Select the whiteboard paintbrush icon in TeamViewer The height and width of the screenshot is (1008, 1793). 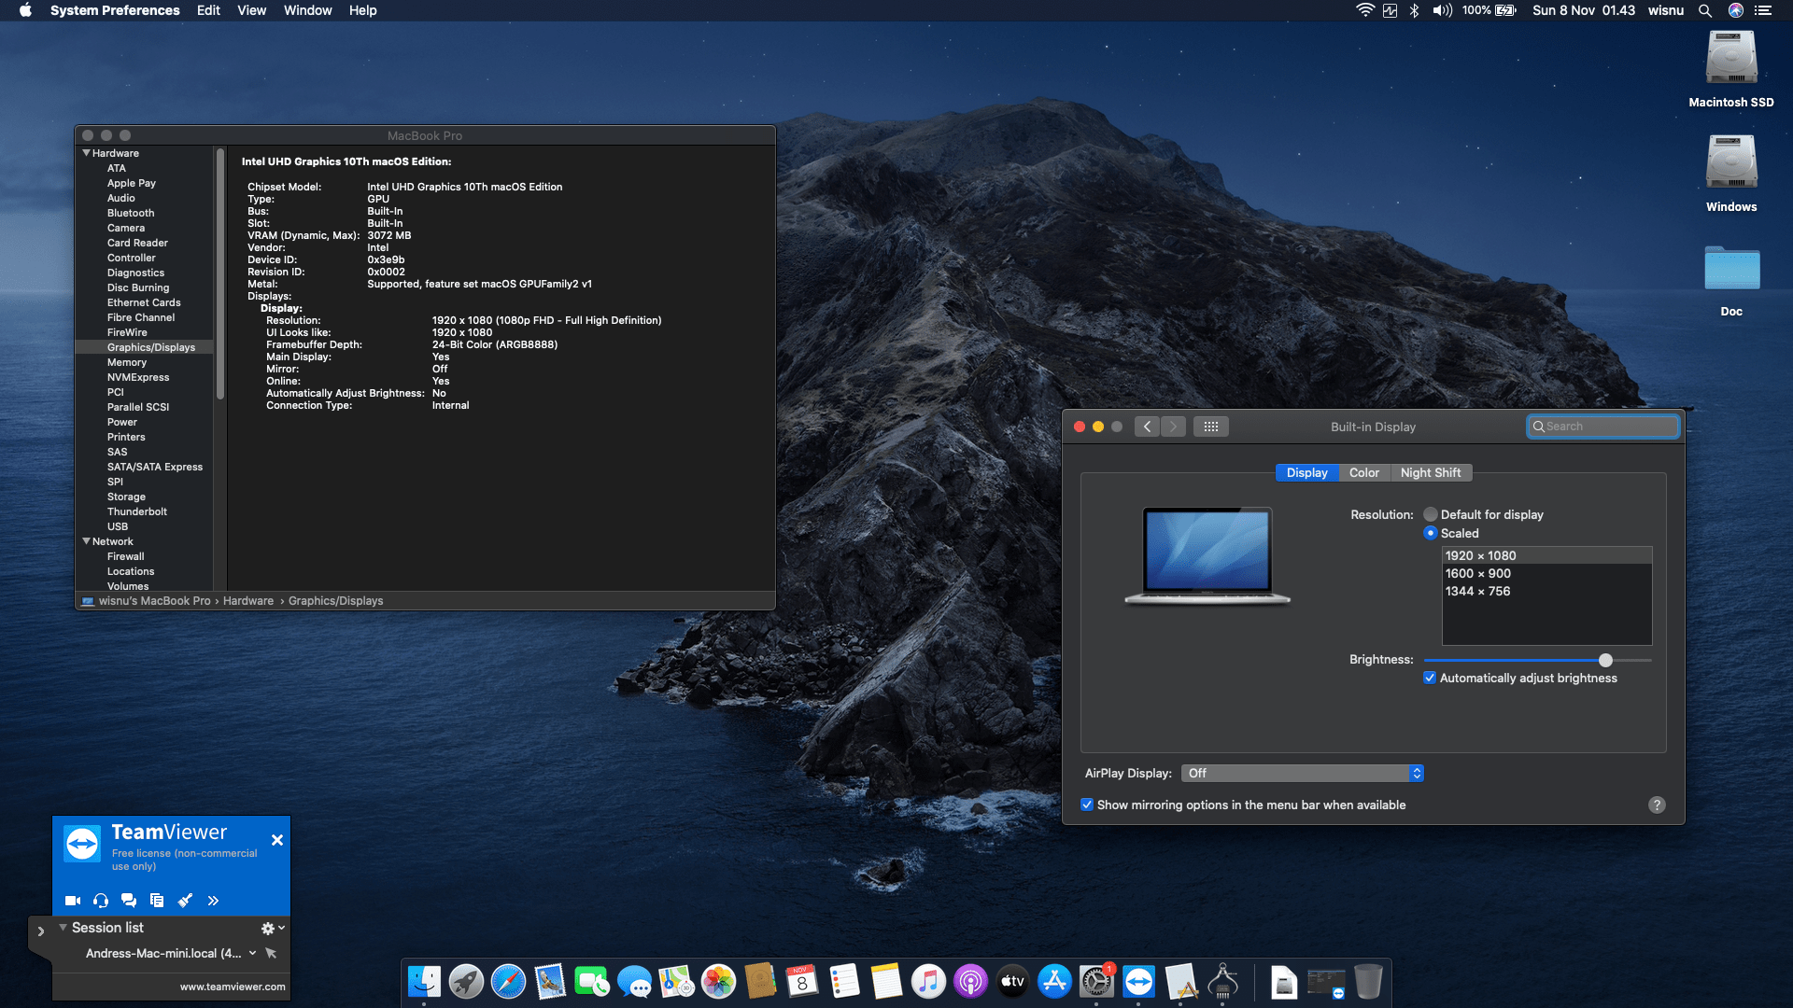click(x=184, y=900)
